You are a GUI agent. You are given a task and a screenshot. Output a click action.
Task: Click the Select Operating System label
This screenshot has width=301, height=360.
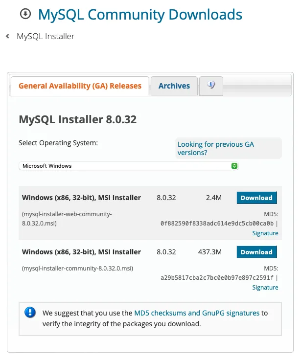pos(58,143)
